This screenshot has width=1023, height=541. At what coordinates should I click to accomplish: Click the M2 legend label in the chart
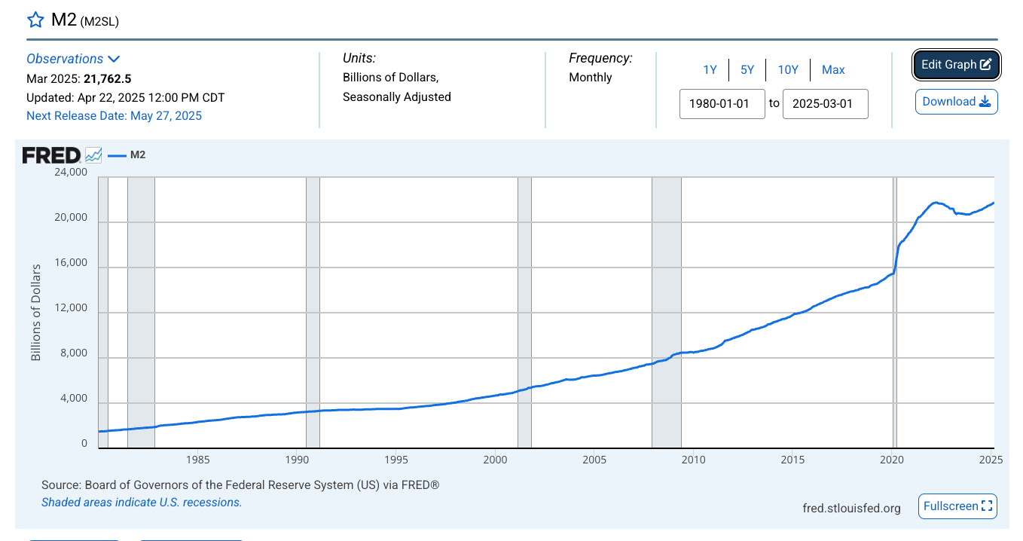click(138, 155)
